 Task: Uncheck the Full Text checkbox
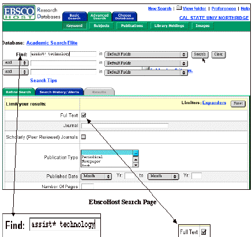pos(84,115)
